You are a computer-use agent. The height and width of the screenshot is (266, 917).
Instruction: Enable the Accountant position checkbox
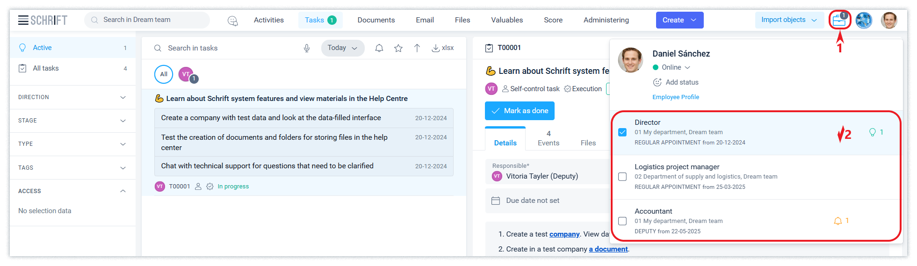[x=622, y=221]
